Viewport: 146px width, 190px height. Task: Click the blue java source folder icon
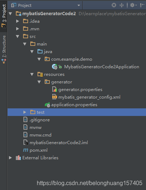(x=40, y=52)
